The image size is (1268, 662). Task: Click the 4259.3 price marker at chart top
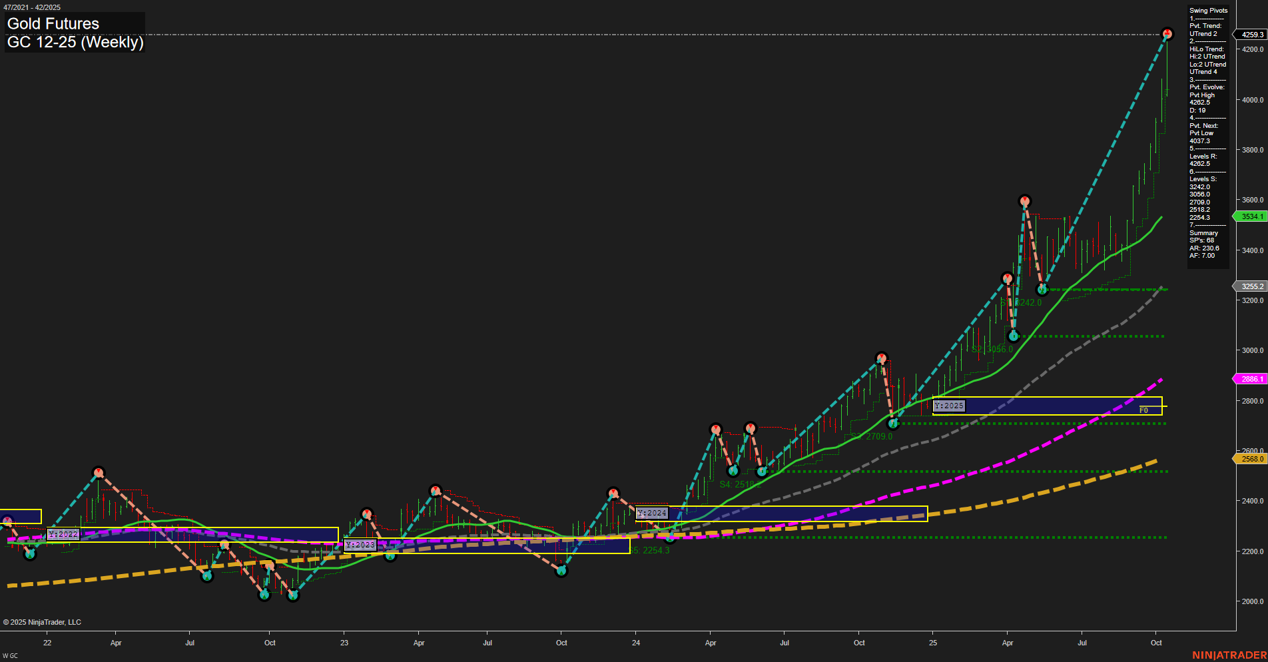[x=1251, y=34]
